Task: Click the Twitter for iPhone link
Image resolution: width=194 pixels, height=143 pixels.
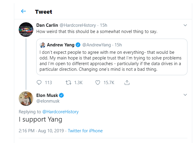Action: 85,131
